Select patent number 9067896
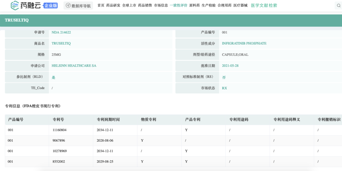 pyautogui.click(x=59, y=141)
